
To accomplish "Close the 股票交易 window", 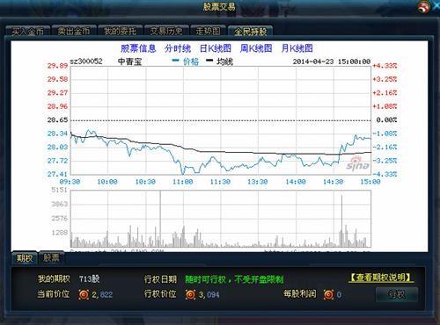I will 436,6.
